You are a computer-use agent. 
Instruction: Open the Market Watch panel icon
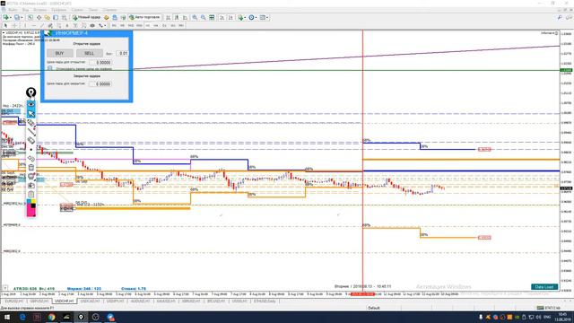coord(30,17)
